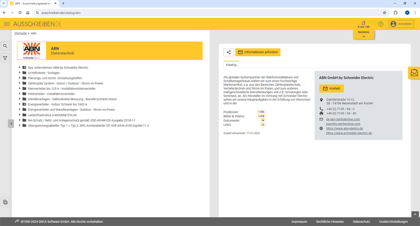420x226 pixels.
Task: Click folder icon of Feldverteiler row
Action: pyautogui.click(x=24, y=94)
